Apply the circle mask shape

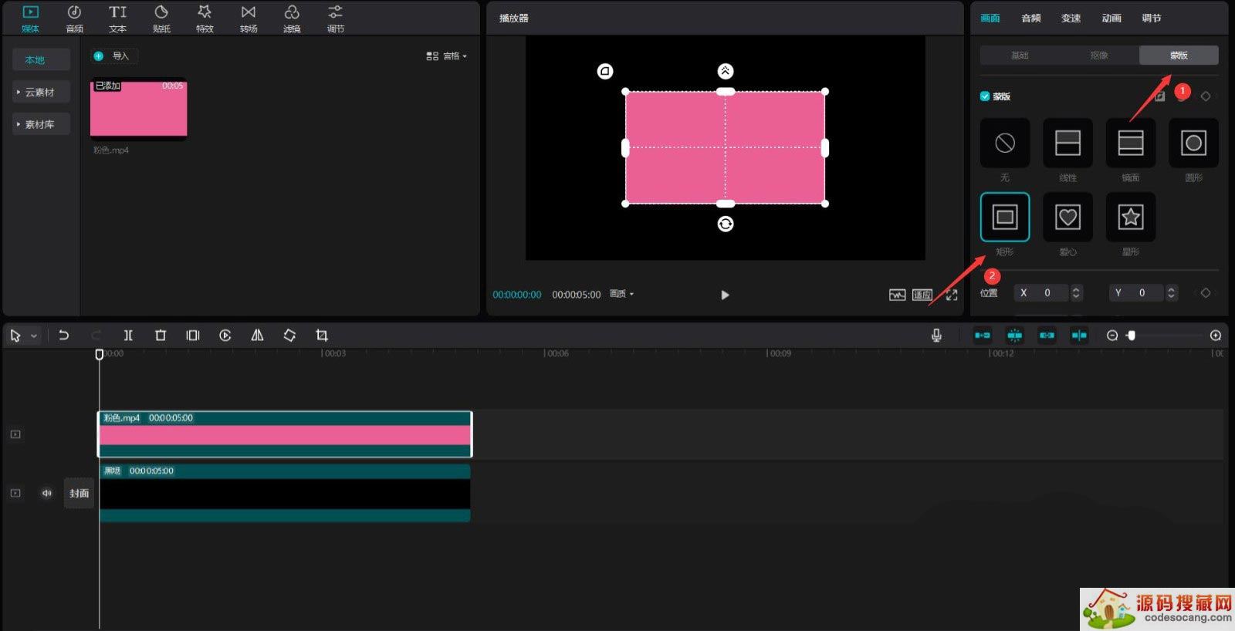coord(1193,143)
